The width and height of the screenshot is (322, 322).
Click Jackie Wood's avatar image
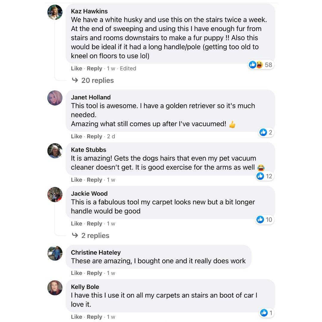(x=55, y=194)
